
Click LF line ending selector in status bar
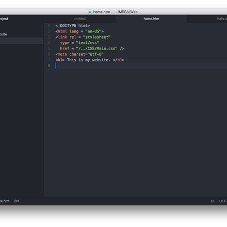point(213,201)
